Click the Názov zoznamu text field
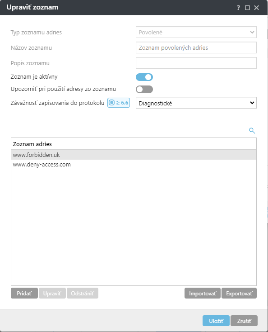The height and width of the screenshot is (332, 268). [196, 47]
